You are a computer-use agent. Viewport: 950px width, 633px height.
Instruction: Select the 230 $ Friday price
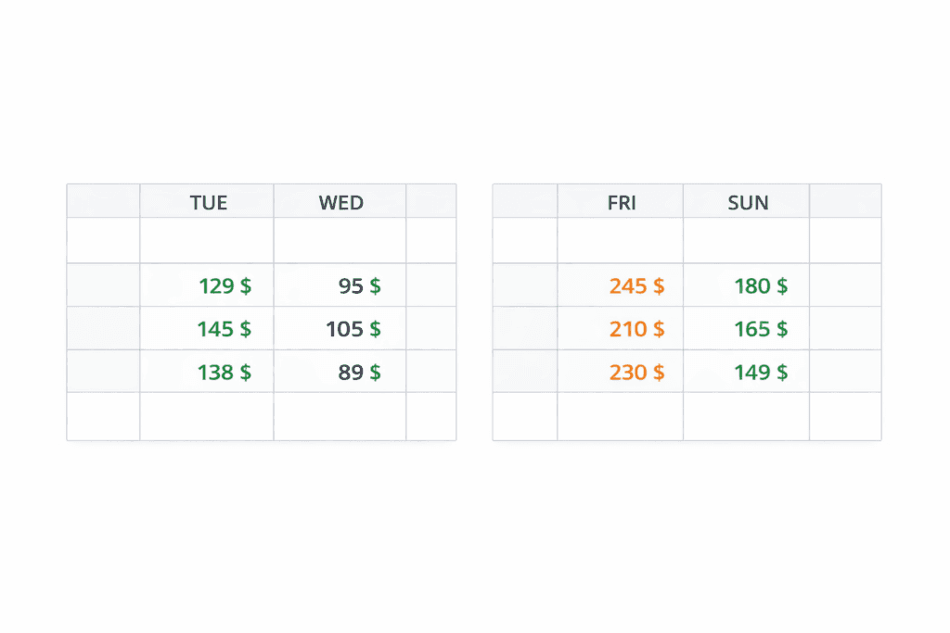tap(636, 373)
